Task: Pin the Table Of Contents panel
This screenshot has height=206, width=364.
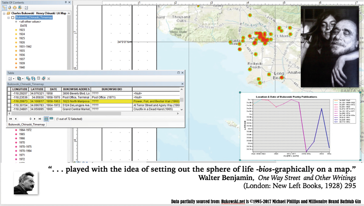Action: click(x=66, y=2)
